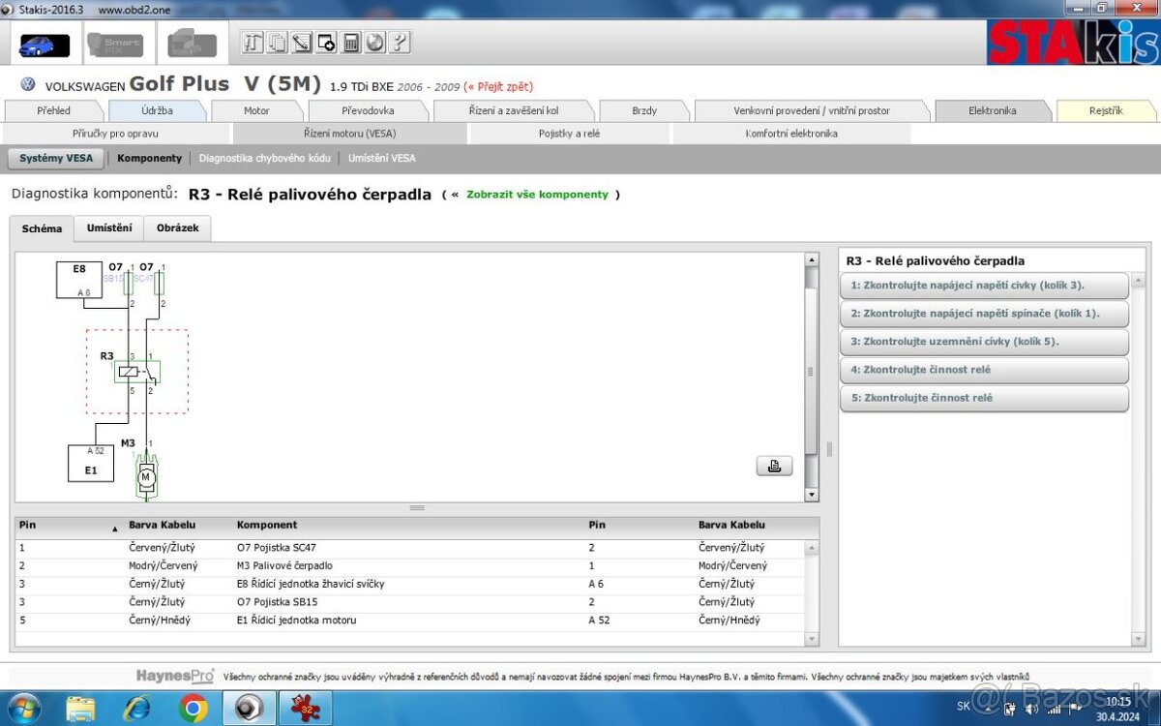Click the add window toolbar icon
The height and width of the screenshot is (726, 1161).
pos(326,43)
